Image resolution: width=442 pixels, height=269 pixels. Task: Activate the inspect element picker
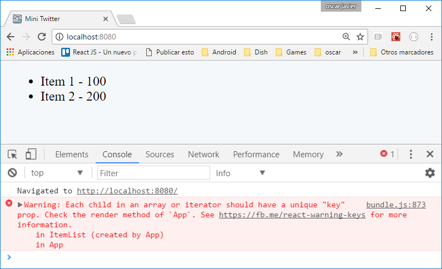(12, 155)
